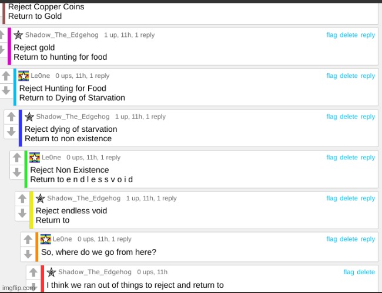Downvote "So, where do we go from here?"
Viewport: 382px width, 293px height.
click(28, 254)
